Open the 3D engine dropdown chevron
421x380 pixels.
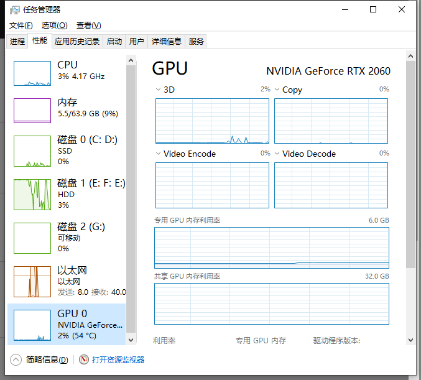click(158, 90)
